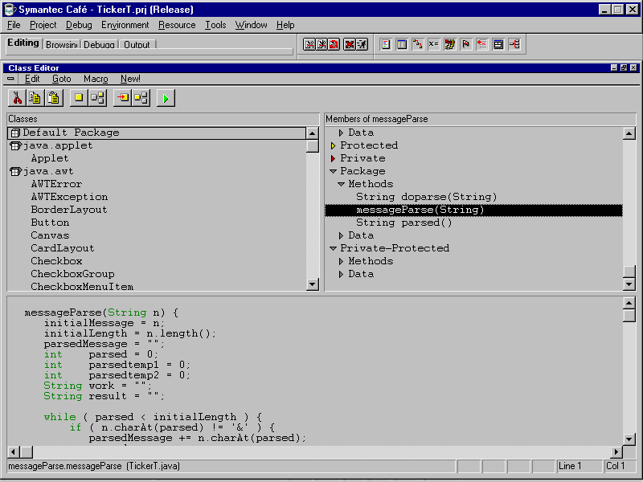Collapse the Private-Protected group
This screenshot has width=643, height=482.
point(333,248)
